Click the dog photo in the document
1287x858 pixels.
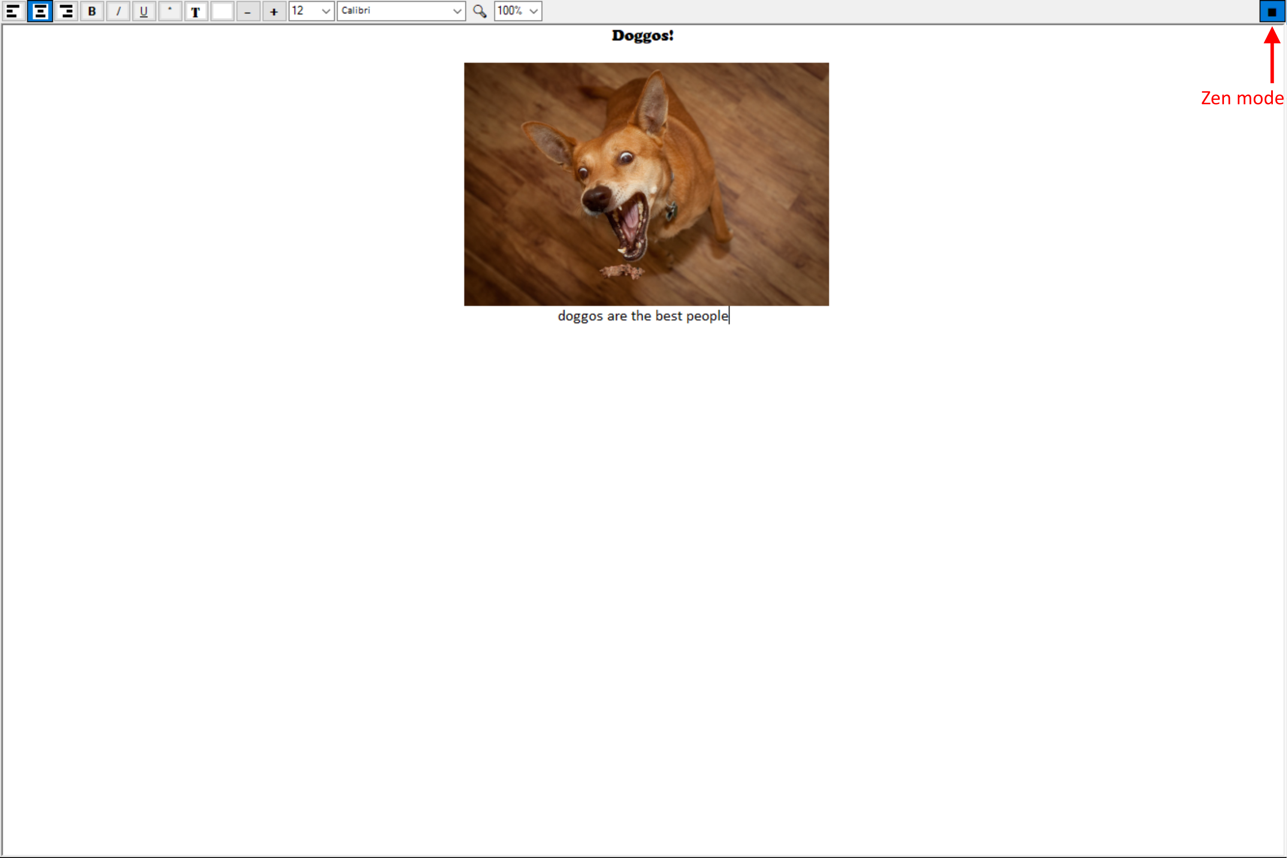coord(646,184)
